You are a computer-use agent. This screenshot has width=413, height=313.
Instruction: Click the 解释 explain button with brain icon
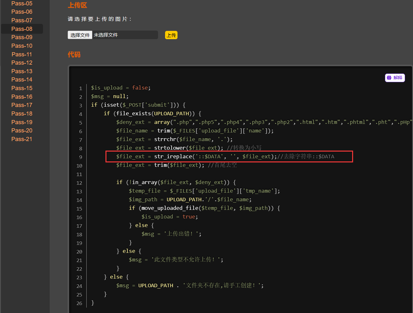pyautogui.click(x=395, y=78)
